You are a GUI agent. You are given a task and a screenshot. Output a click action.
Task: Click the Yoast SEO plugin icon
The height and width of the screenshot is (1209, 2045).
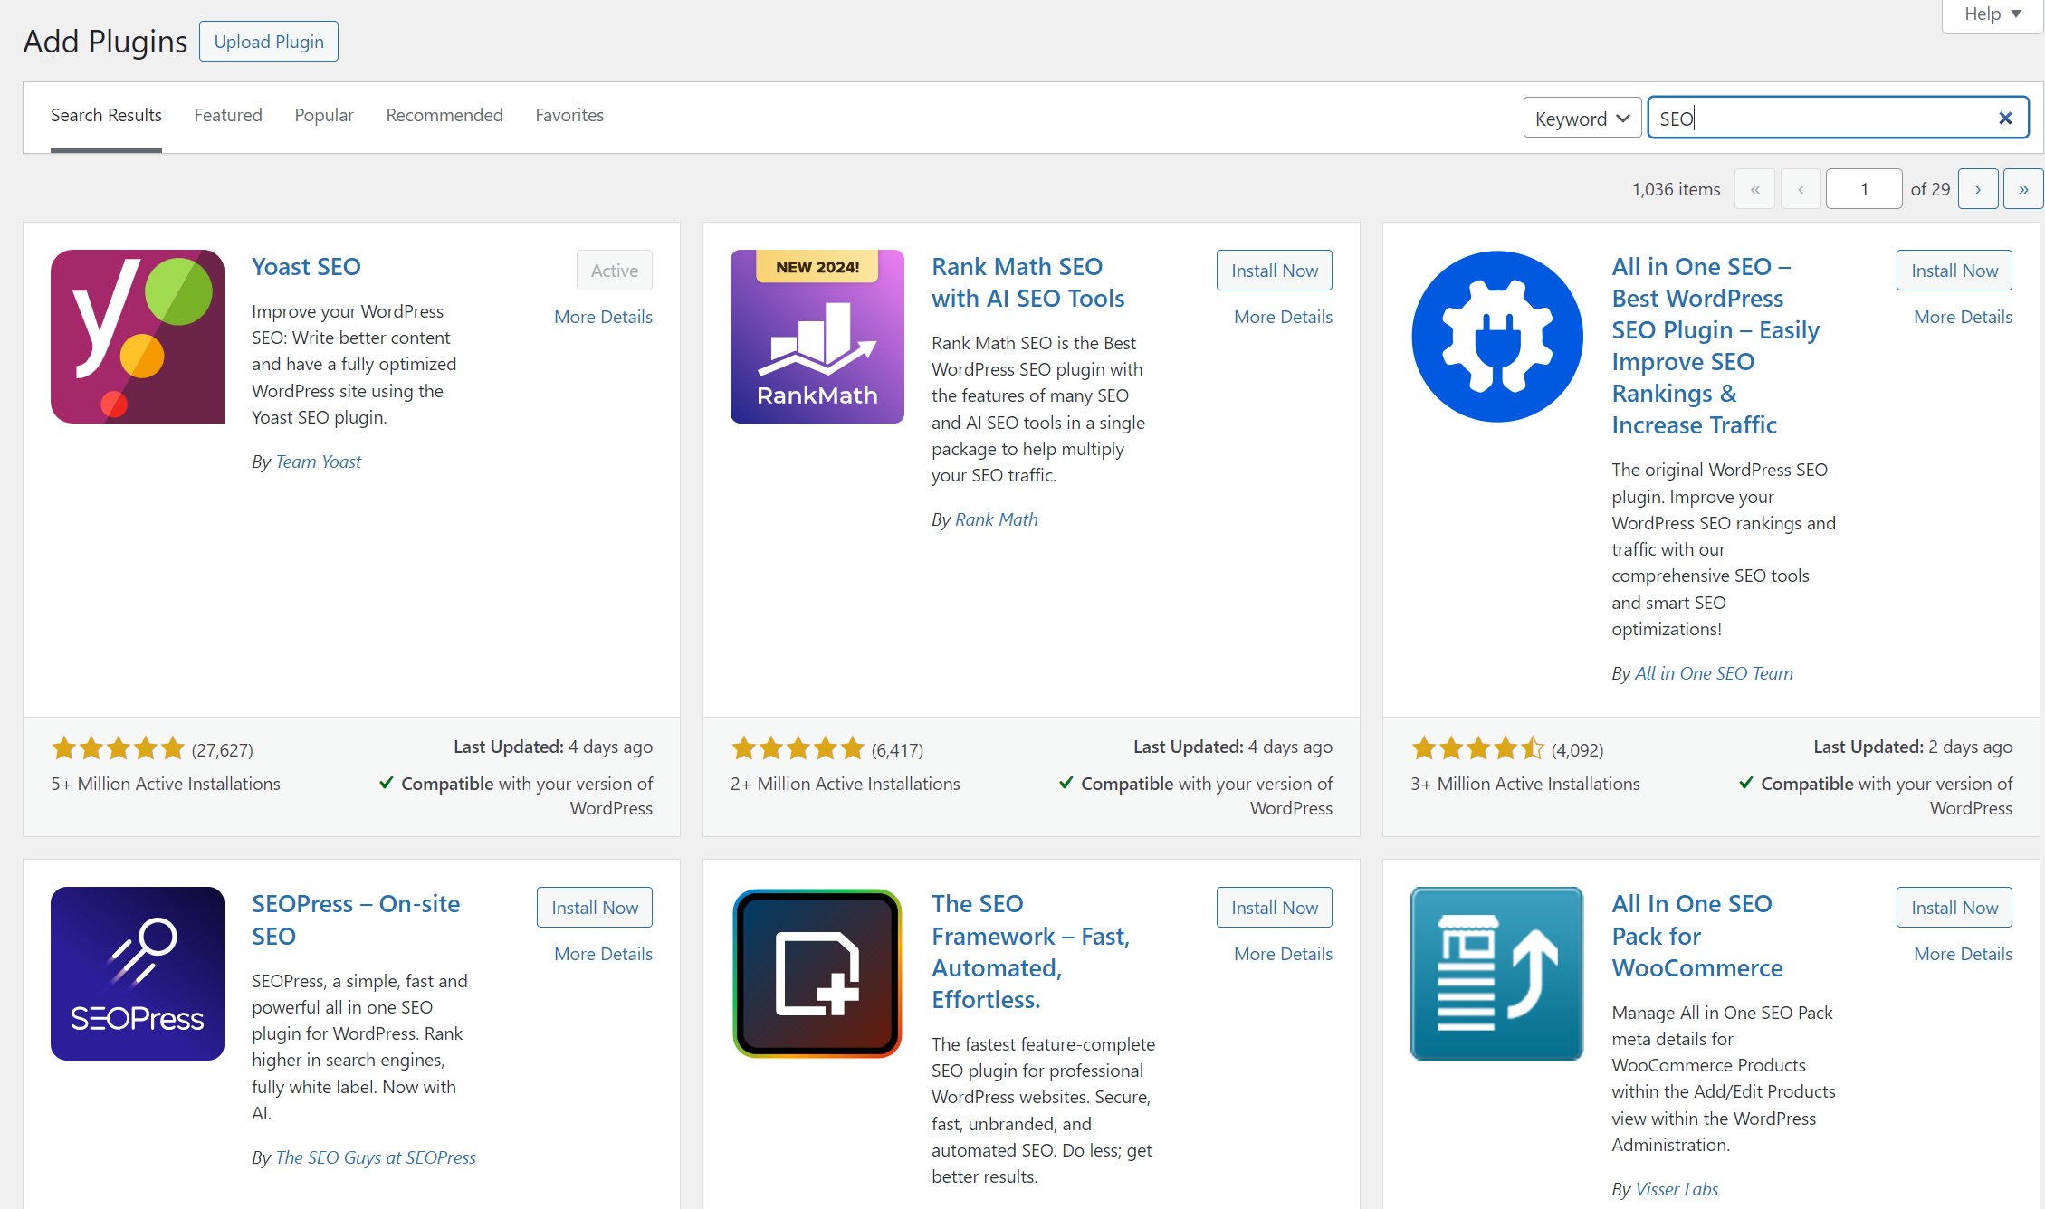(x=138, y=337)
